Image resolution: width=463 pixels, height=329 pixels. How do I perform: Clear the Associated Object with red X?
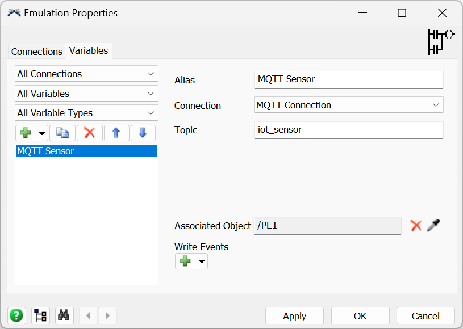point(416,226)
